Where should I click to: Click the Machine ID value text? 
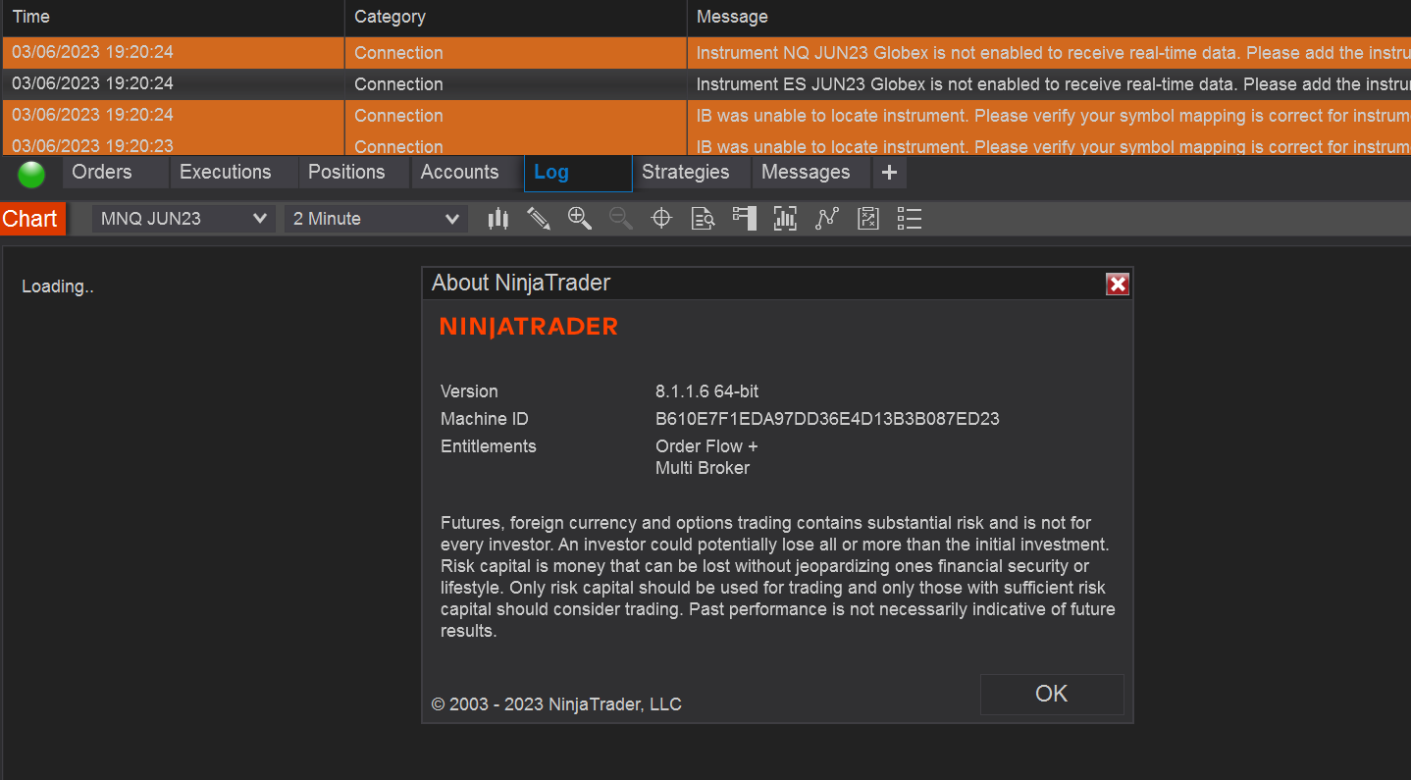click(827, 419)
